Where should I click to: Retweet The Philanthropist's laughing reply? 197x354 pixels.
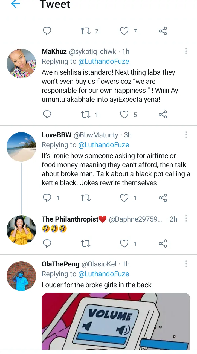[86, 243]
